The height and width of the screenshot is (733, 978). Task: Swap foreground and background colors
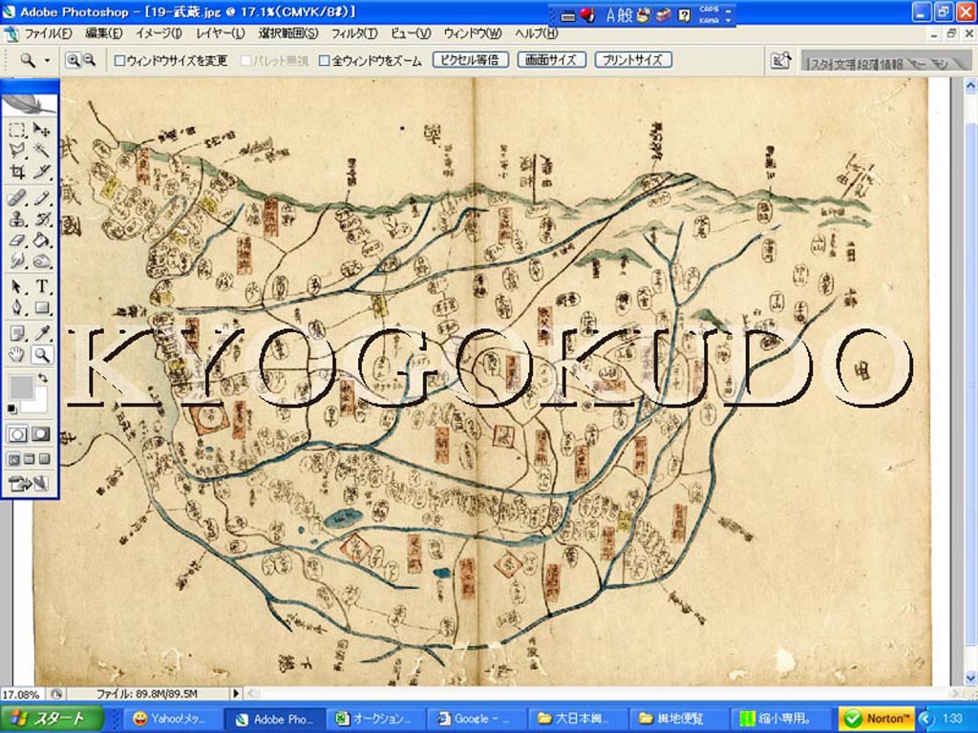point(42,378)
